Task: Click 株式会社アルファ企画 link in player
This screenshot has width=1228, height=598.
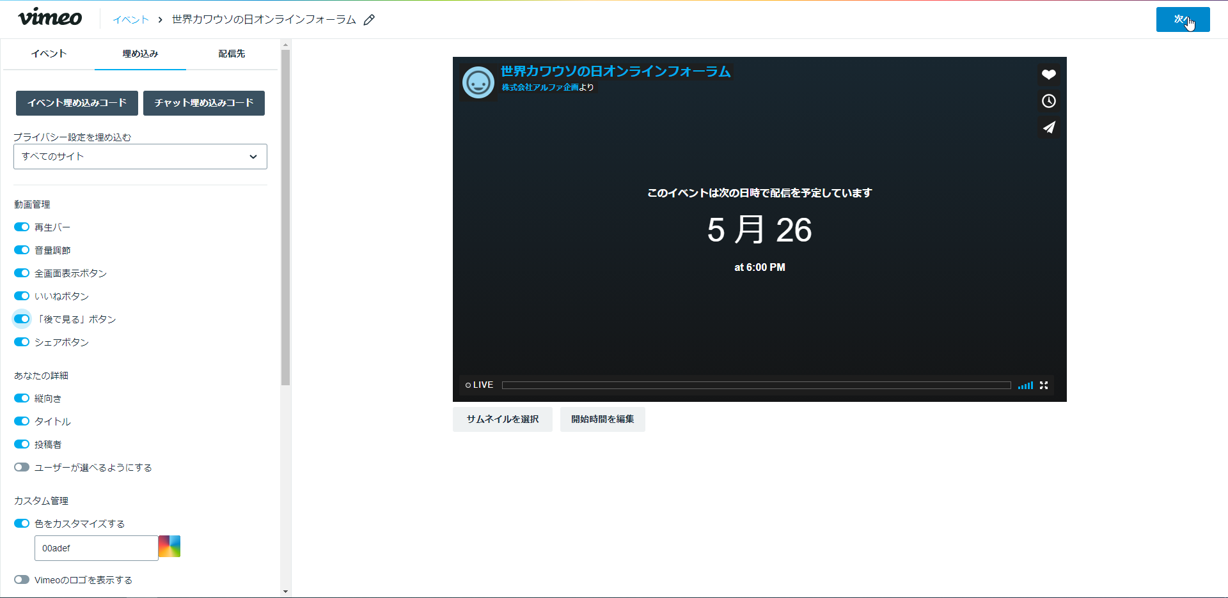Action: pyautogui.click(x=540, y=88)
